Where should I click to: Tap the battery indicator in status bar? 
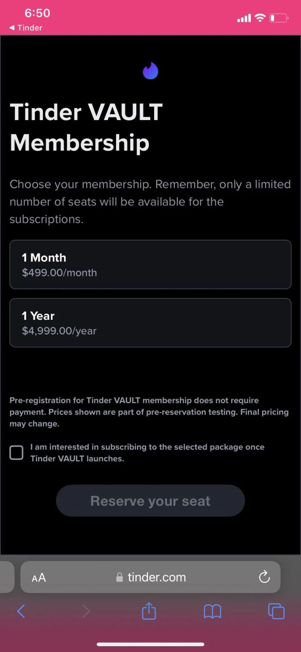pos(279,18)
